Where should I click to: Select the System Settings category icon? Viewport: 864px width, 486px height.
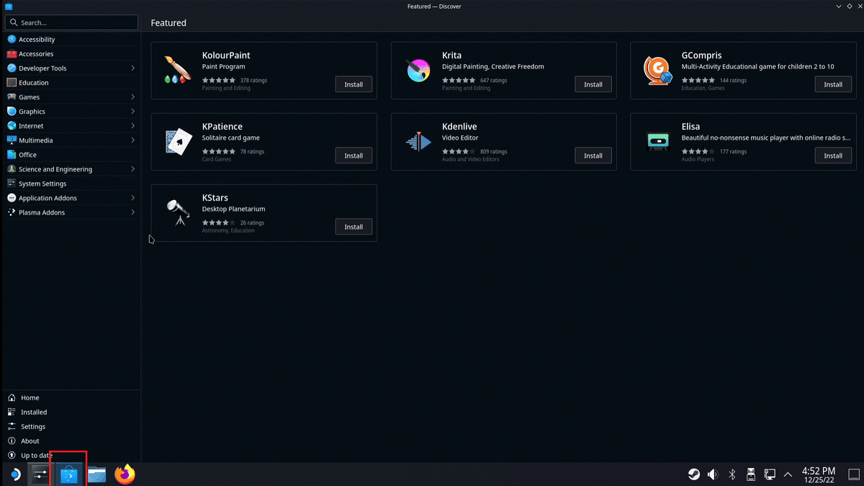point(12,184)
